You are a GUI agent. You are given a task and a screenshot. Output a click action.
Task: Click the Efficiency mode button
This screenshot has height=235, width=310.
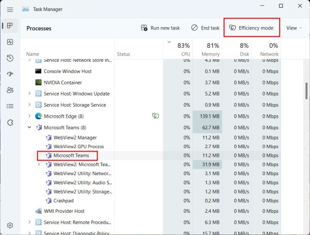tap(251, 28)
